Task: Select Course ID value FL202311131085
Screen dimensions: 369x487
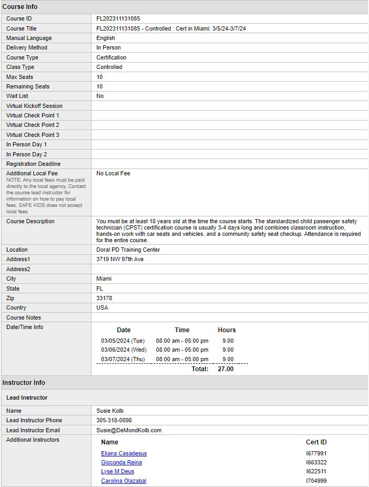Action: pos(118,18)
